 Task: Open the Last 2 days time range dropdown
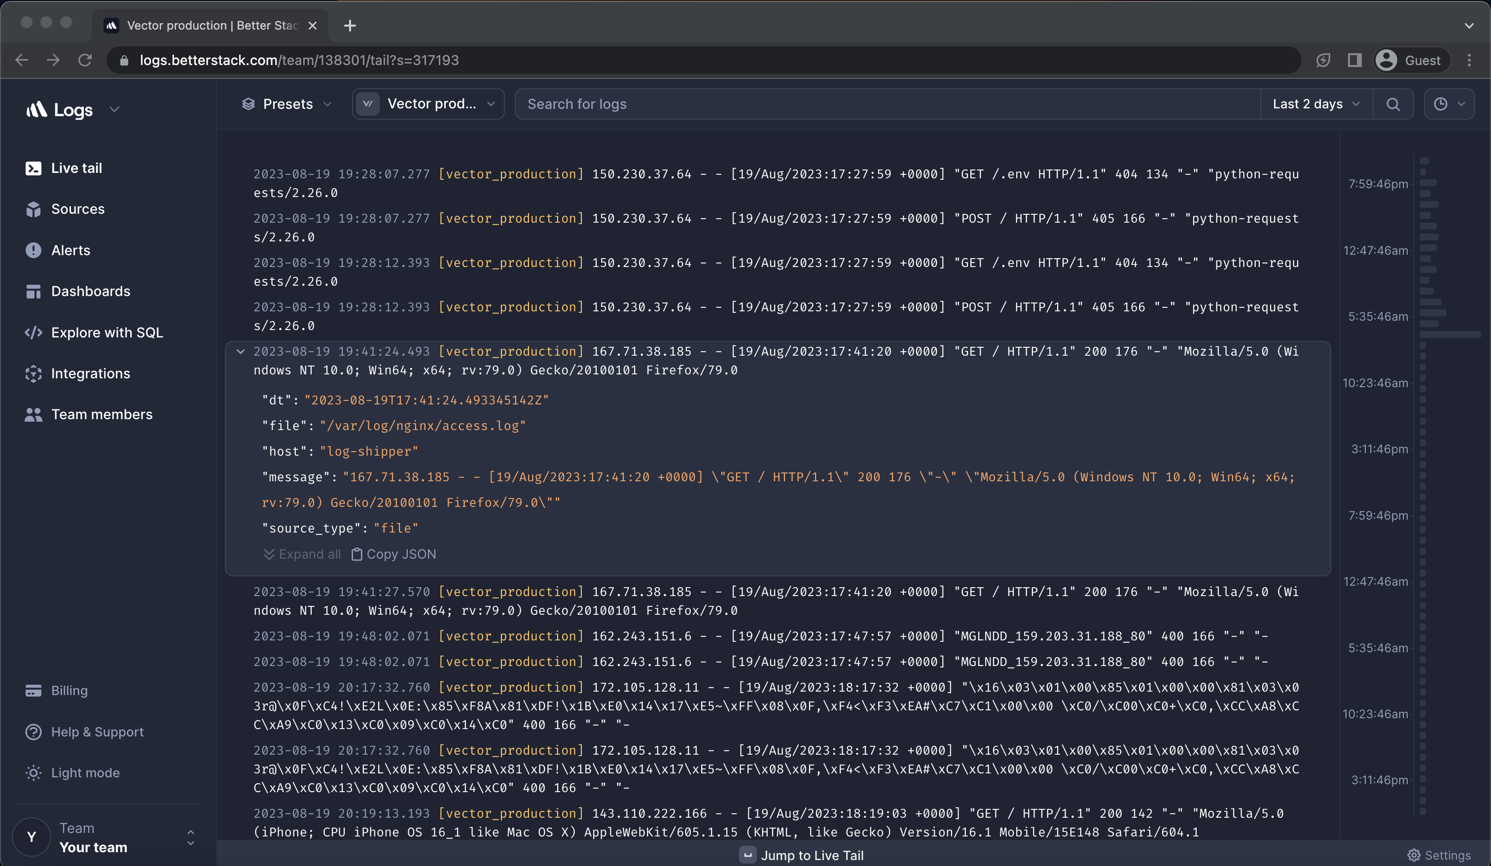click(x=1315, y=104)
